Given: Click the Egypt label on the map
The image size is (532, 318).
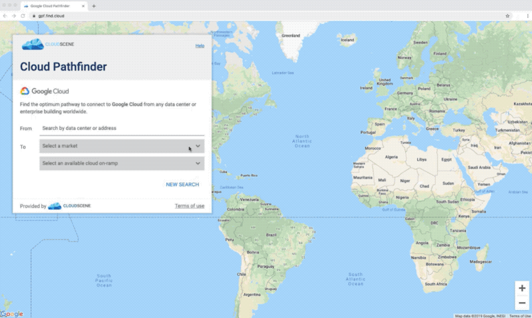Looking at the screenshot, I should (x=446, y=159).
